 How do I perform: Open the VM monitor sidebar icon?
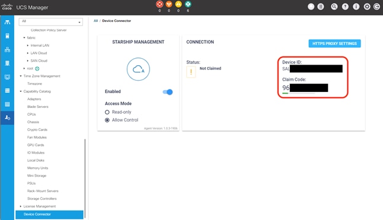[7, 77]
